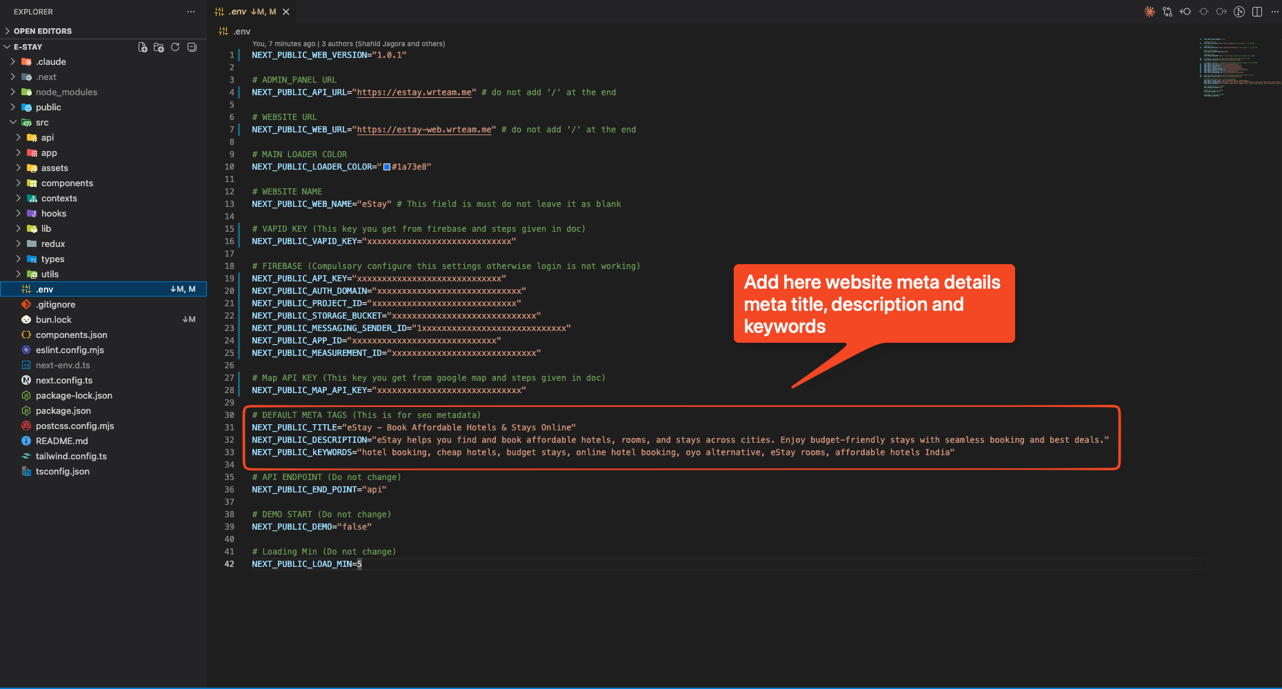The width and height of the screenshot is (1282, 689).
Task: Open tsconfig.json file
Action: (103, 472)
